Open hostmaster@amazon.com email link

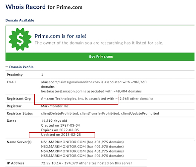[x=62, y=91]
